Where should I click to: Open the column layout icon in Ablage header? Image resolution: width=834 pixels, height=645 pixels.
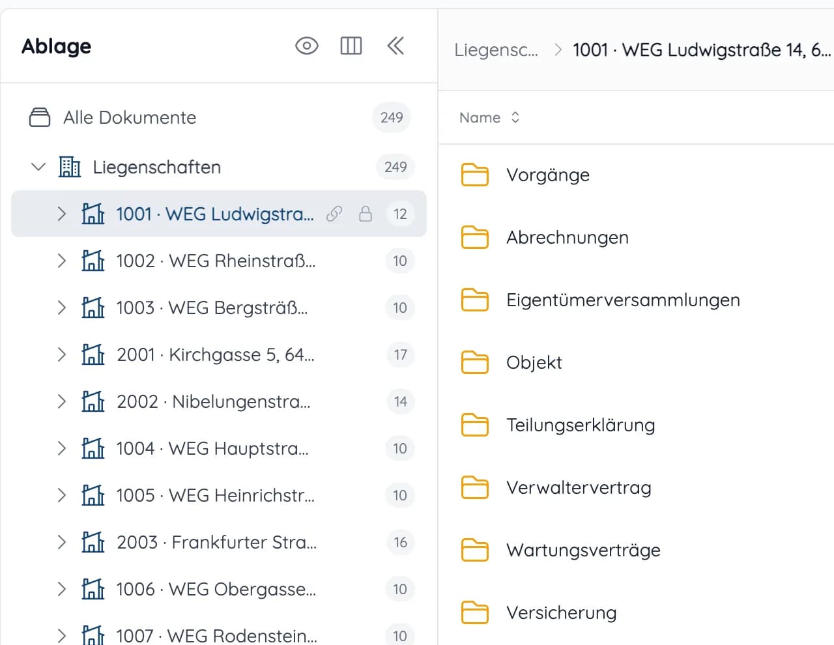click(351, 46)
